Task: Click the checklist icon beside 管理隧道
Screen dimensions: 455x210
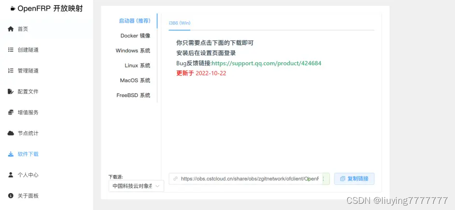Action: 11,71
